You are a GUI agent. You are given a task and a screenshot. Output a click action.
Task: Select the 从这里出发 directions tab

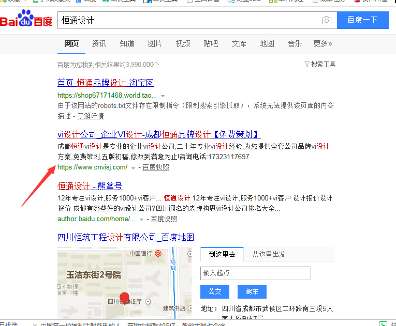pos(269,254)
